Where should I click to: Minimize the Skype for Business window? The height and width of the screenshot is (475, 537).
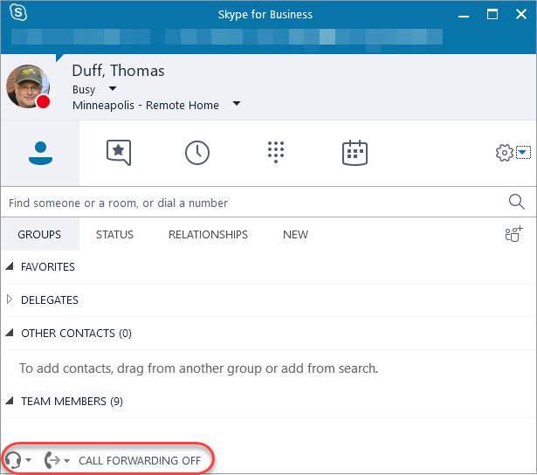pyautogui.click(x=464, y=14)
